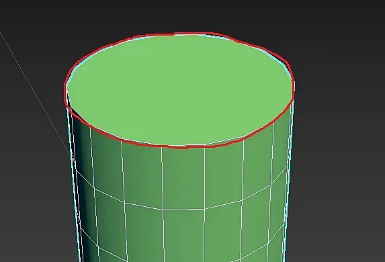Select the light green top cap polygon
This screenshot has height=262, width=385.
tap(179, 89)
